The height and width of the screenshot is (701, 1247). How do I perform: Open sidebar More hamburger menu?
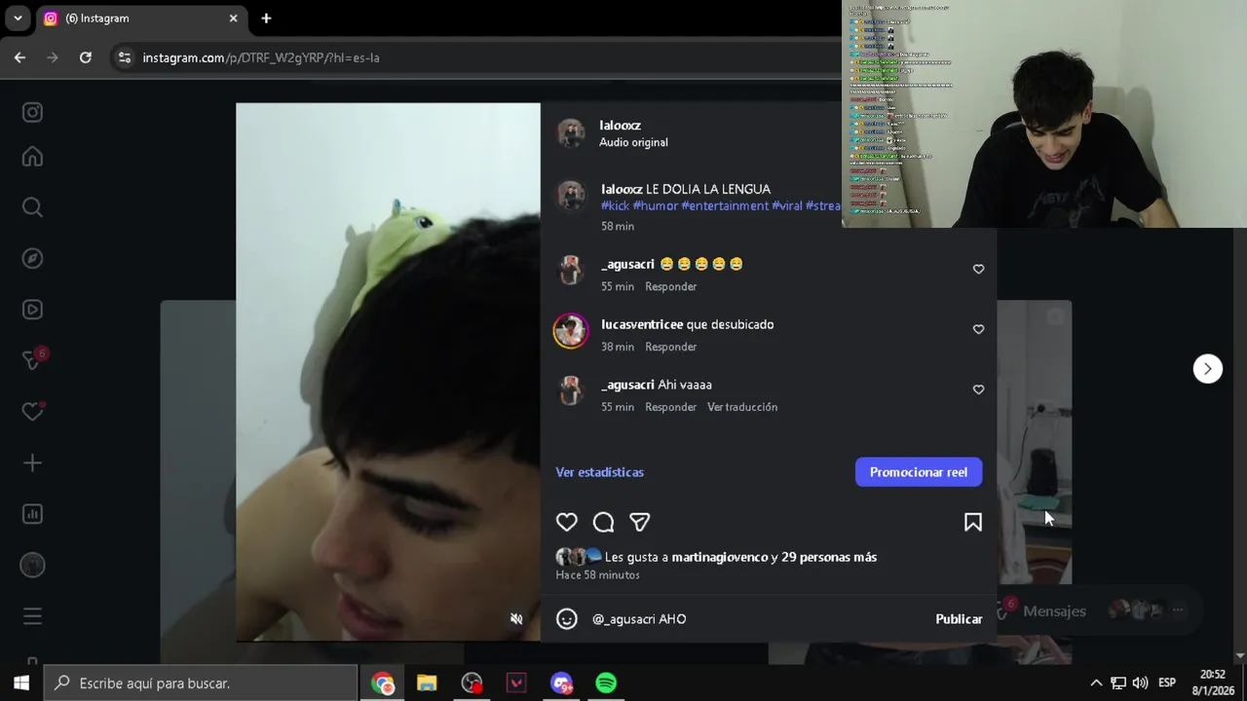point(32,616)
